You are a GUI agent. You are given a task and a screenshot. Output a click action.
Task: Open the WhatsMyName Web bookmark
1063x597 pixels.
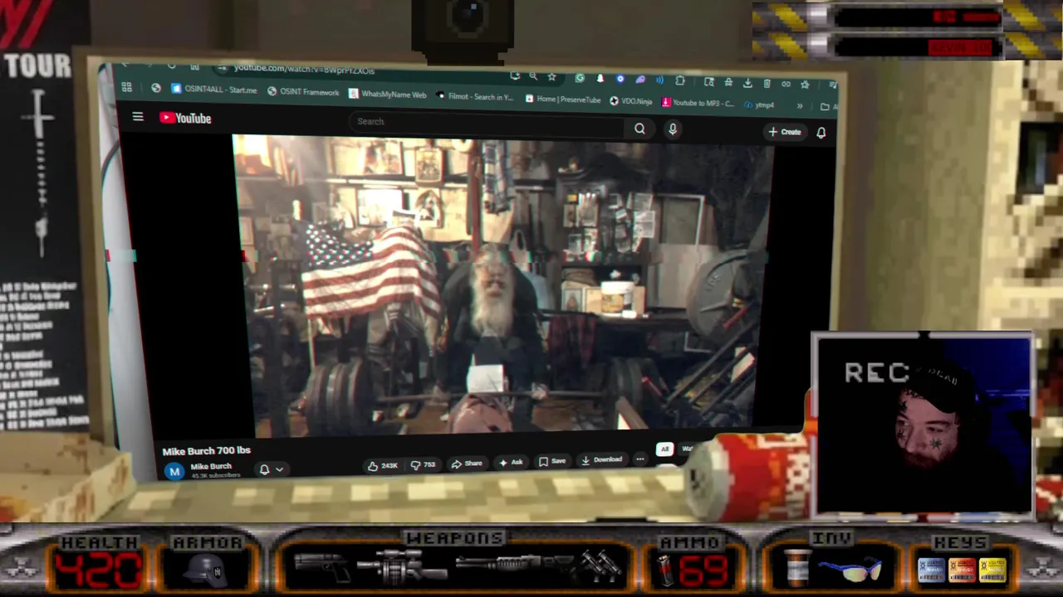click(388, 94)
